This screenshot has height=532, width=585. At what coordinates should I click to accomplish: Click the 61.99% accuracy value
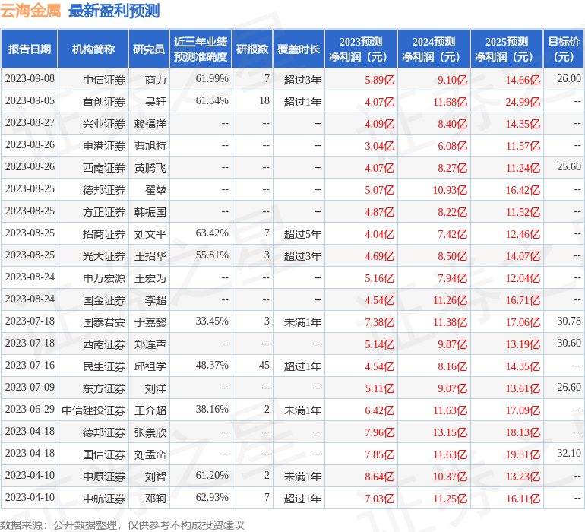212,79
